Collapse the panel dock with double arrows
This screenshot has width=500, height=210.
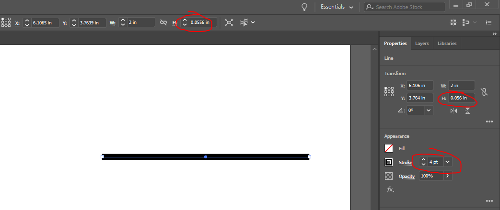point(495,34)
